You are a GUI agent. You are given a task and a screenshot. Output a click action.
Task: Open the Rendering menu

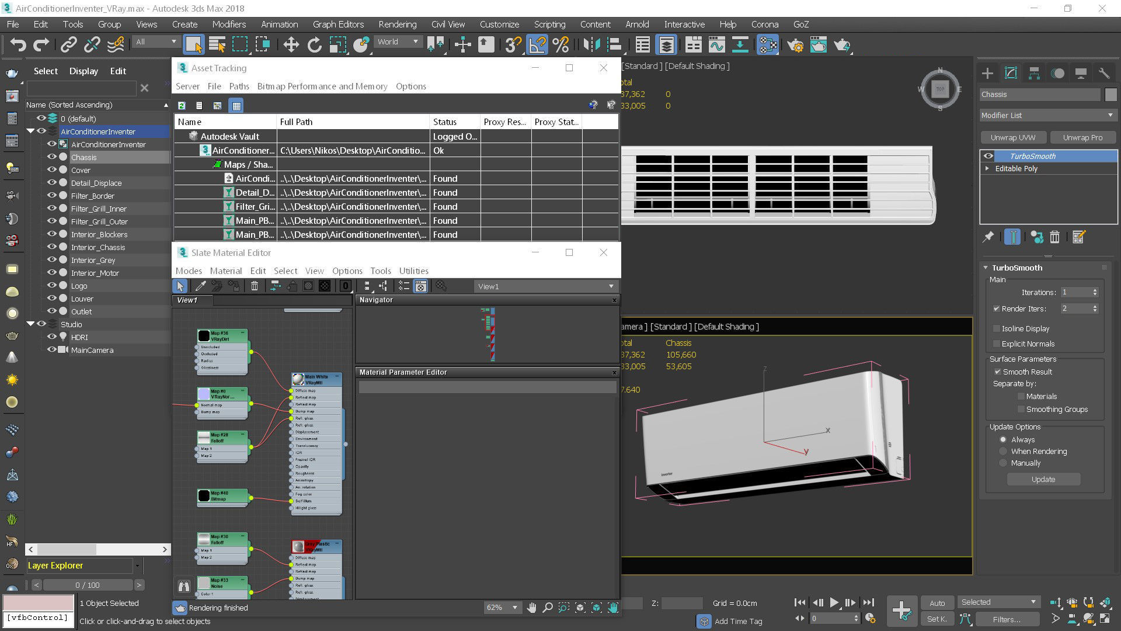[397, 24]
